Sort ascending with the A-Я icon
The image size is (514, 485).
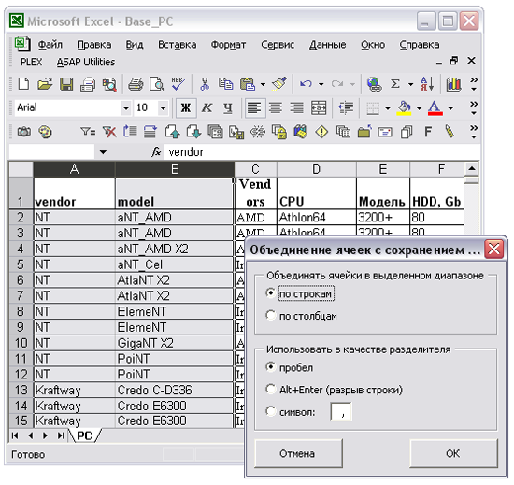click(x=427, y=84)
